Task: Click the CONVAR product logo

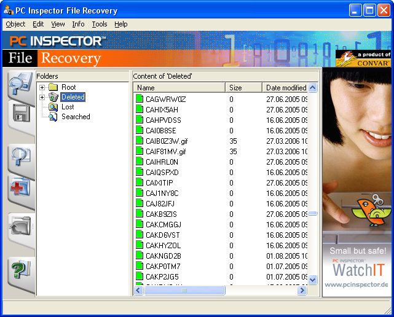Action: click(364, 58)
